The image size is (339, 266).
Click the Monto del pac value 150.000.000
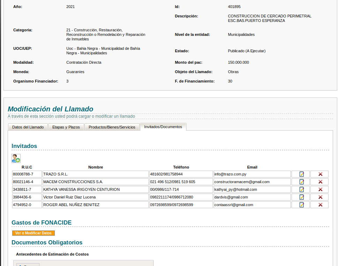[x=238, y=62]
